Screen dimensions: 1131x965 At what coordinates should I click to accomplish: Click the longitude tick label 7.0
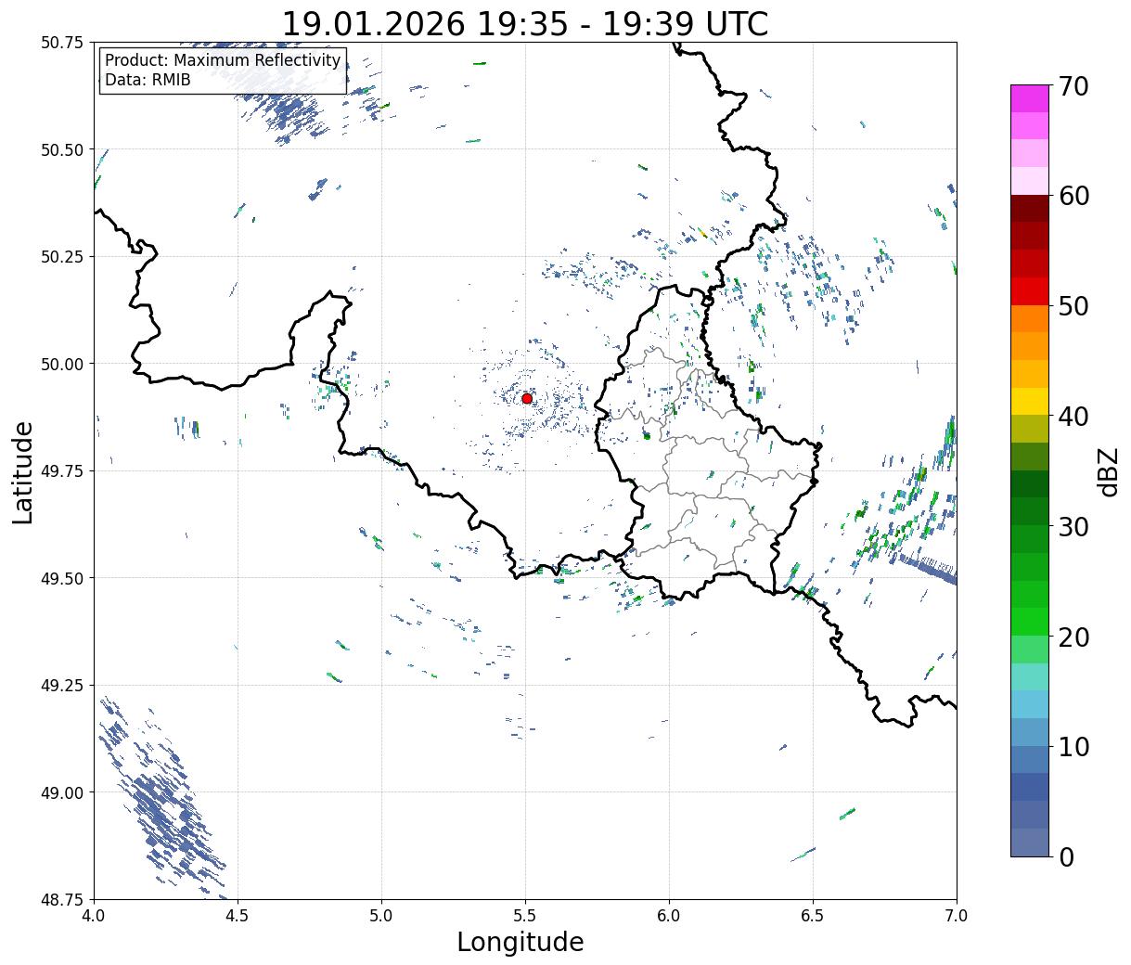957,916
